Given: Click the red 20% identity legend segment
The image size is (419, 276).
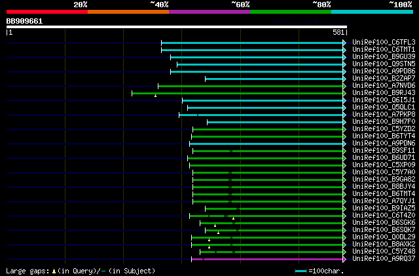Looking at the screenshot, I should [x=47, y=12].
